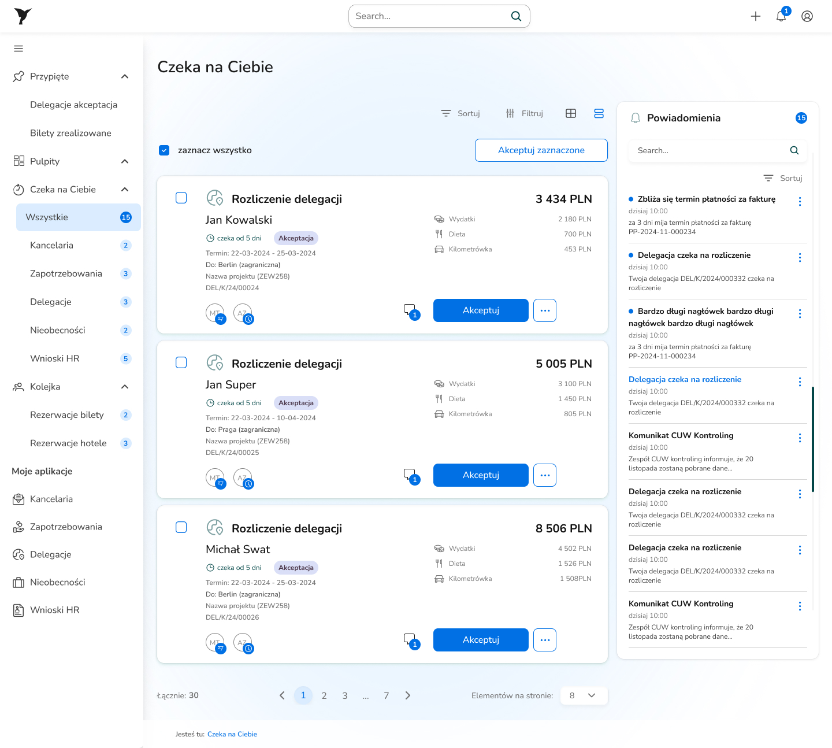Open Zapotrzebowania app under Moje aplikacje
This screenshot has height=748, width=832.
click(x=57, y=527)
